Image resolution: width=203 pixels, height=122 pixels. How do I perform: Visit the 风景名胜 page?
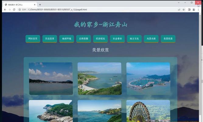(151, 39)
